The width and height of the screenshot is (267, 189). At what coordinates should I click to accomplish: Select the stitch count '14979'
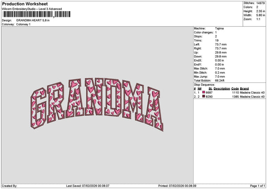coord(260,3)
